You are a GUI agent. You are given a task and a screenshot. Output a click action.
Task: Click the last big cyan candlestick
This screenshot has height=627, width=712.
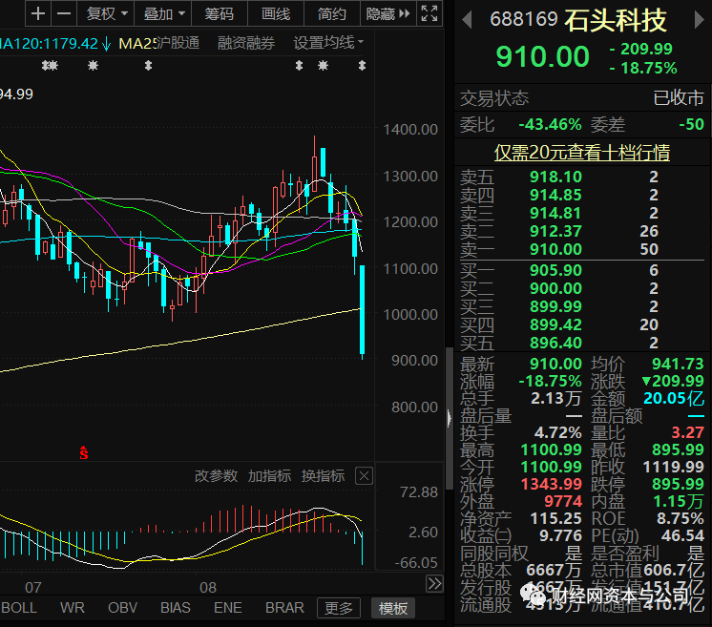pos(362,309)
